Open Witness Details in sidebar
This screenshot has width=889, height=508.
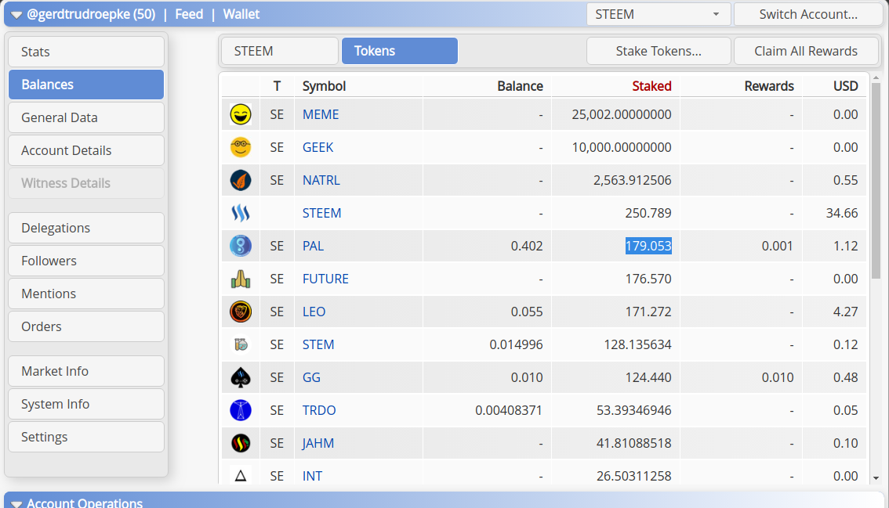86,183
